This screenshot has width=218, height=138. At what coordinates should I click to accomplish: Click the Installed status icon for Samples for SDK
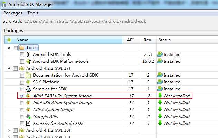coord(160,89)
